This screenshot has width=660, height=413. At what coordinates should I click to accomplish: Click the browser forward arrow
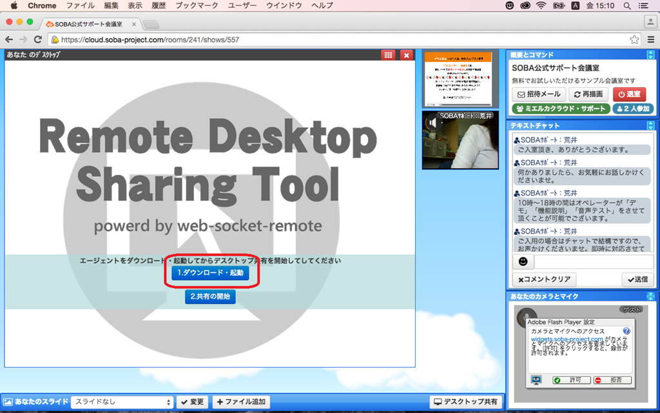[x=24, y=39]
